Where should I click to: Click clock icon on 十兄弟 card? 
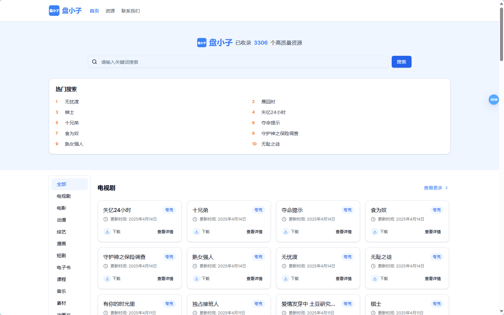[195, 219]
